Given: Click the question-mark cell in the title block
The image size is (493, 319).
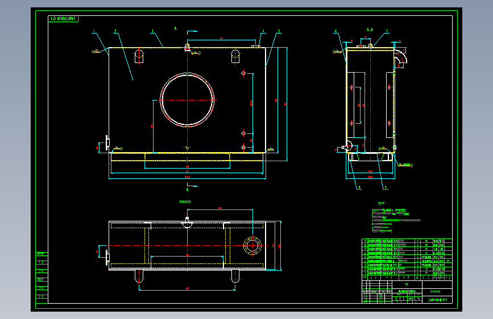Looking at the screenshot, I should pos(437,292).
